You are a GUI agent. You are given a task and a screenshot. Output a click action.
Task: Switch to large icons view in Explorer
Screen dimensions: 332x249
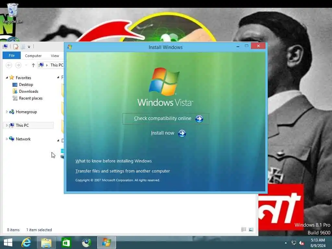click(251, 230)
